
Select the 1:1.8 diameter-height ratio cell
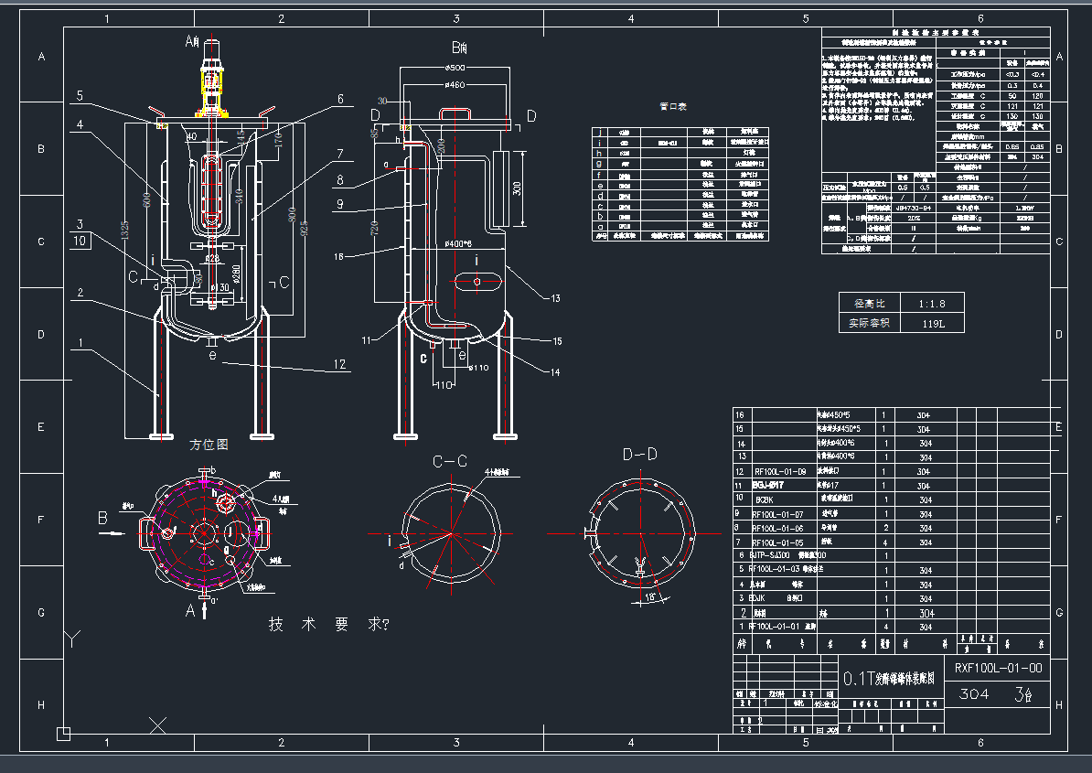tap(933, 303)
